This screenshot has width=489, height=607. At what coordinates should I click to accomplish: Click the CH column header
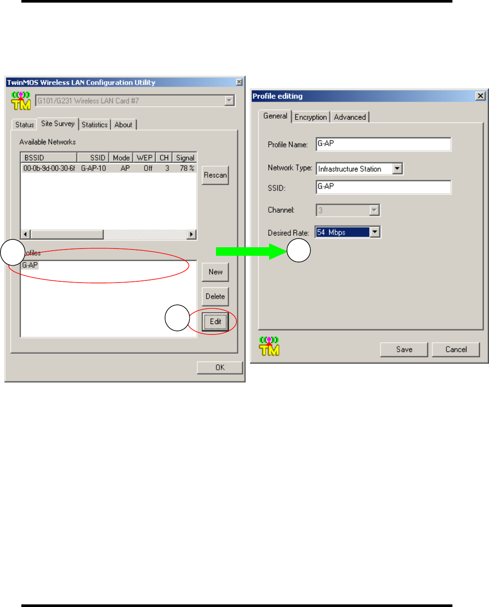(164, 157)
